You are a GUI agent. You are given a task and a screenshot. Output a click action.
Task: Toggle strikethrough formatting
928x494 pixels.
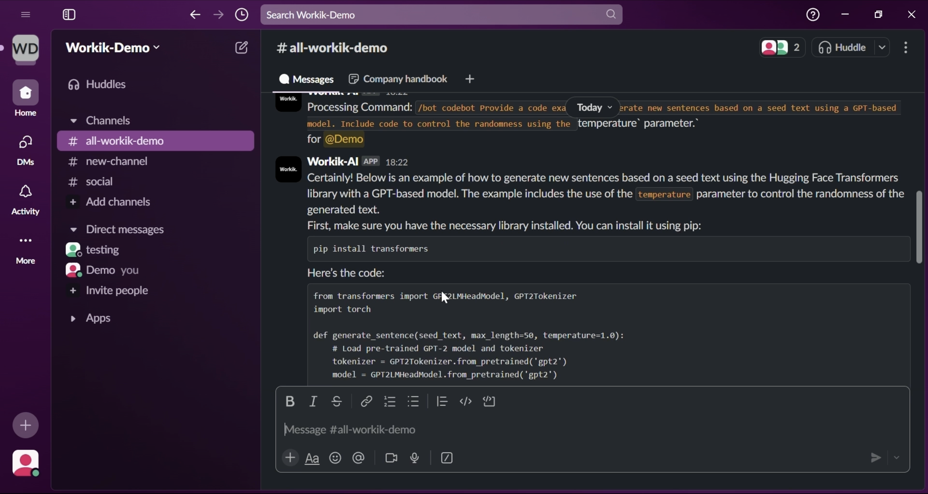click(x=336, y=402)
